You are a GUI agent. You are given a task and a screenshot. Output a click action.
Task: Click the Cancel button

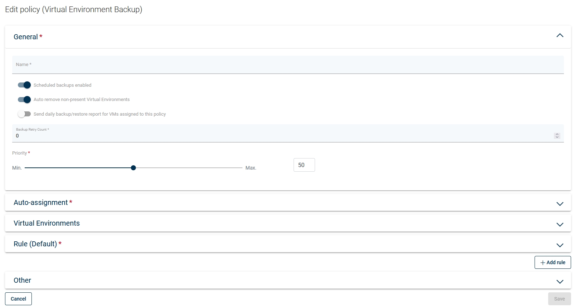point(18,299)
